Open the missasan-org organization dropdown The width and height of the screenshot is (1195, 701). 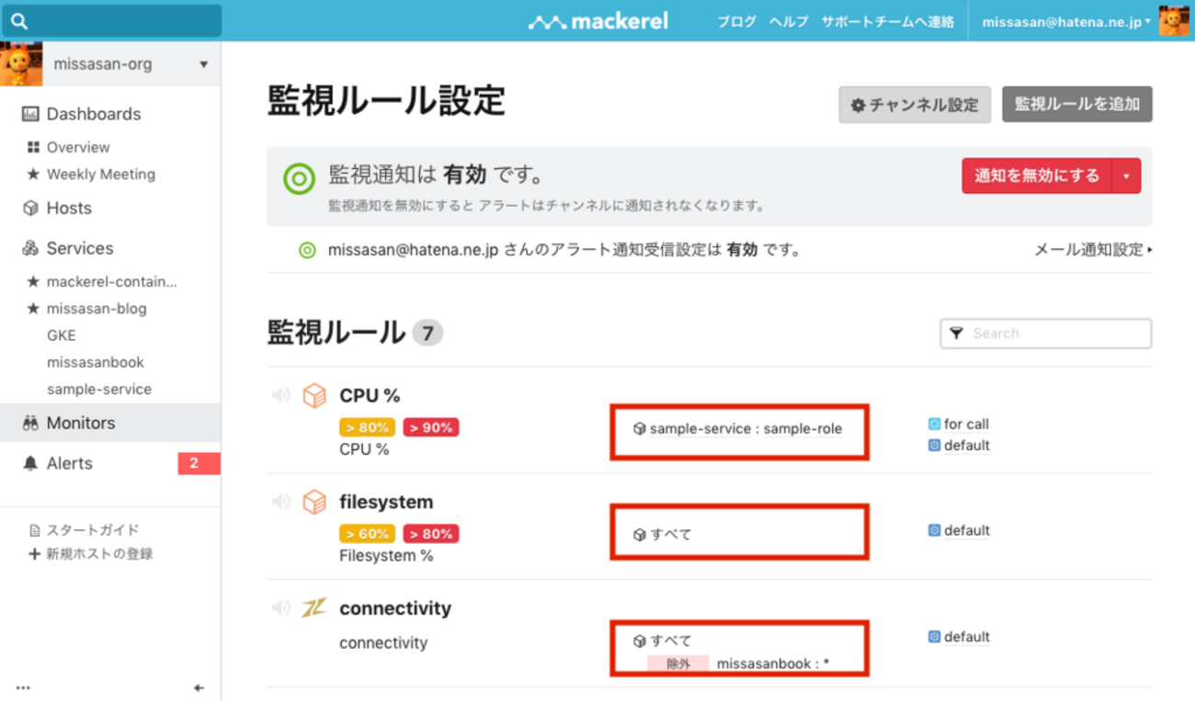[203, 64]
